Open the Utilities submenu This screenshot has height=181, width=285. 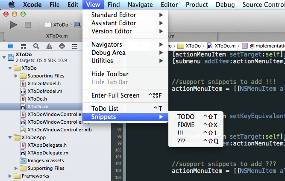pos(126,61)
